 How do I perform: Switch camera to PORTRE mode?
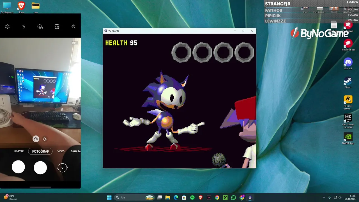[19, 151]
